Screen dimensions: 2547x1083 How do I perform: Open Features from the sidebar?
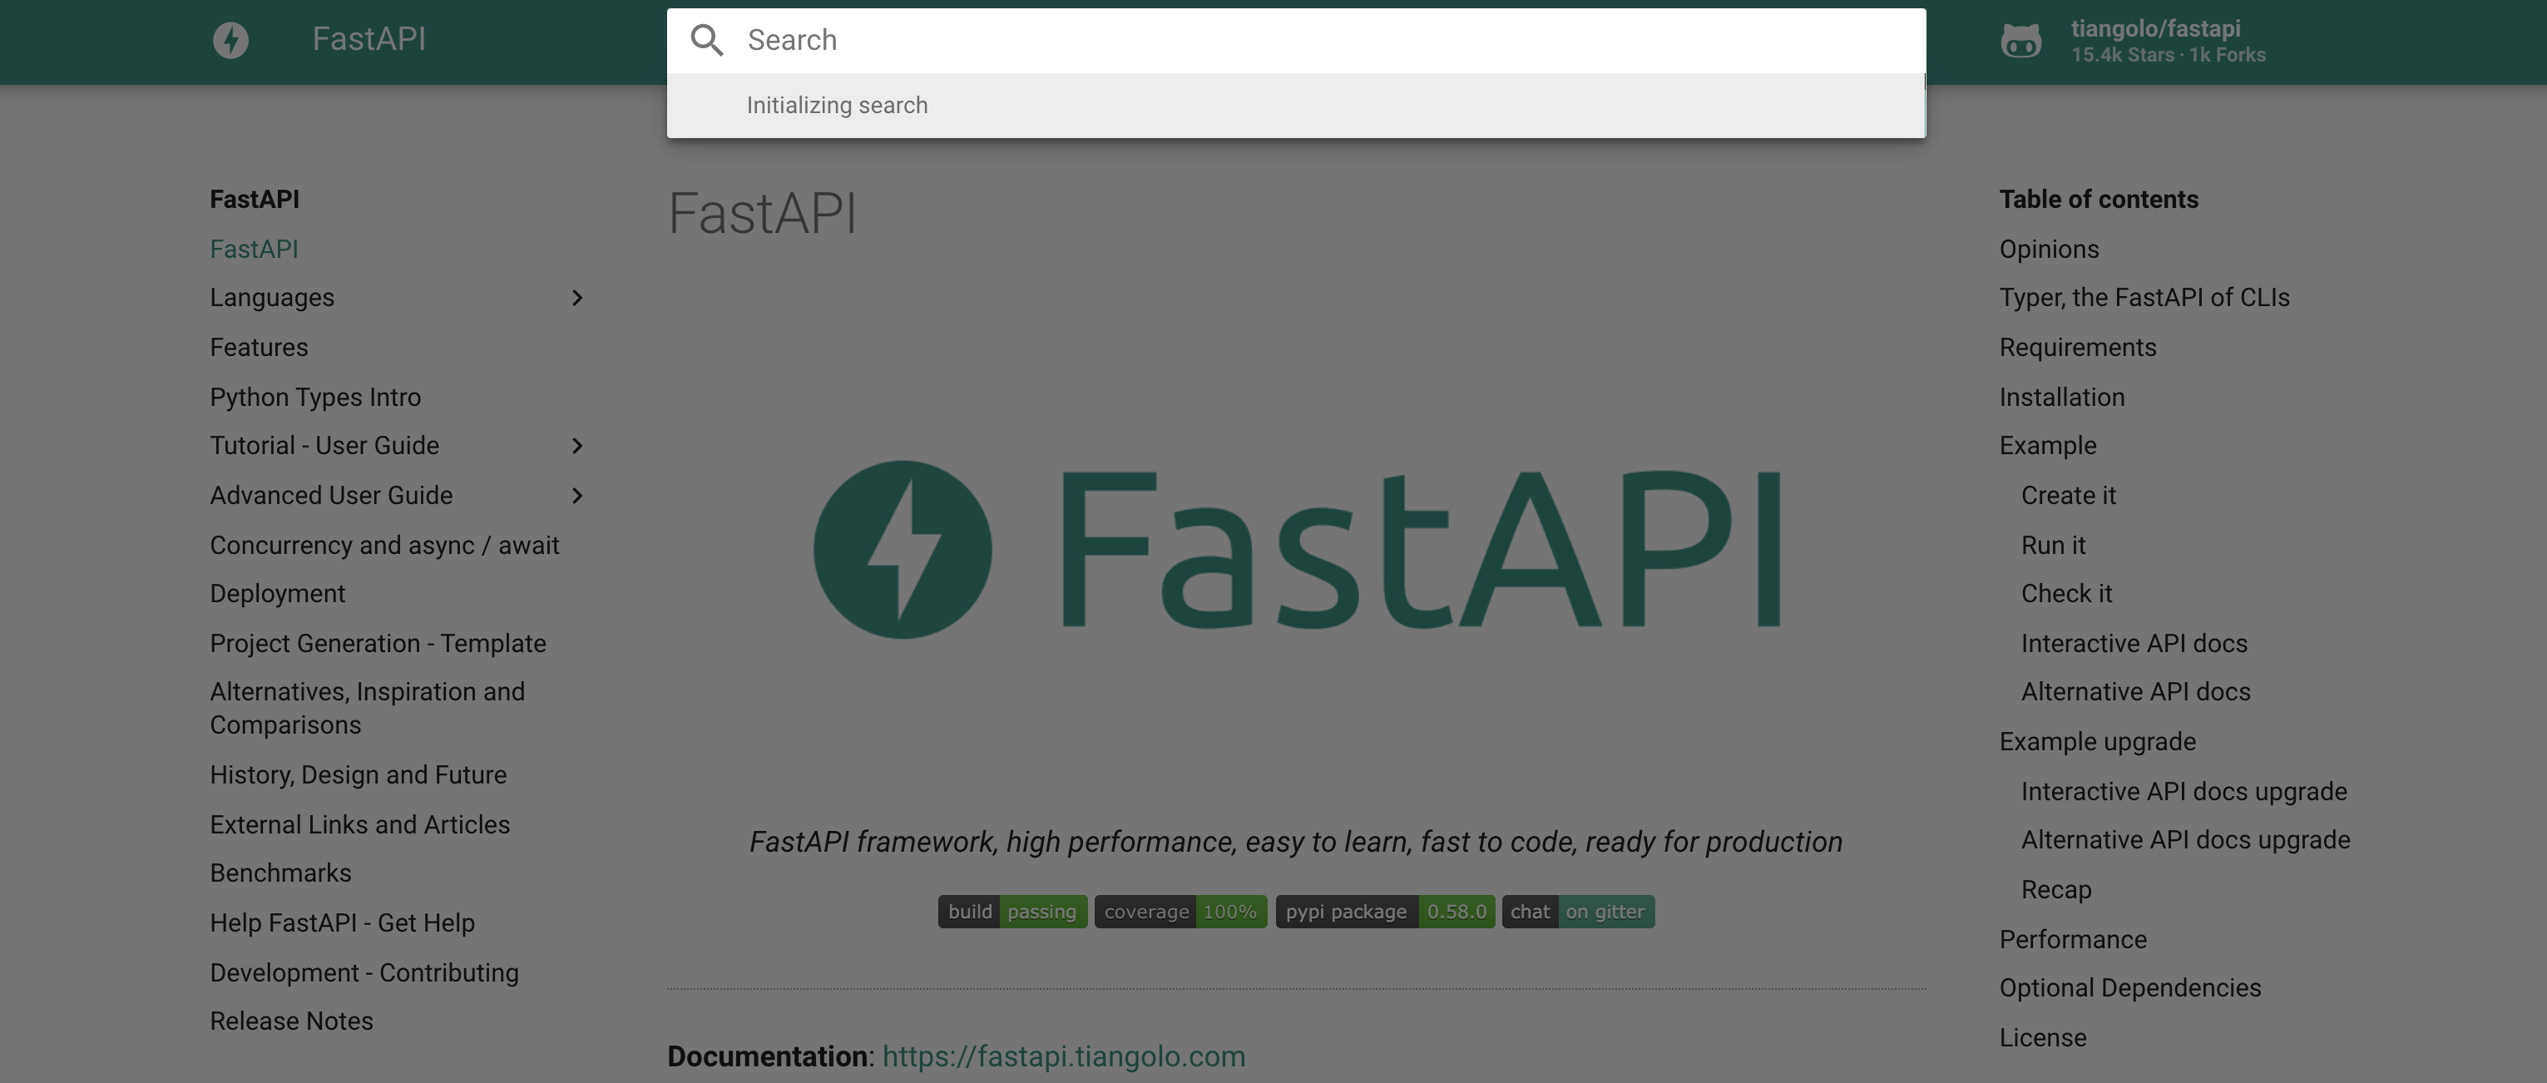(x=259, y=346)
